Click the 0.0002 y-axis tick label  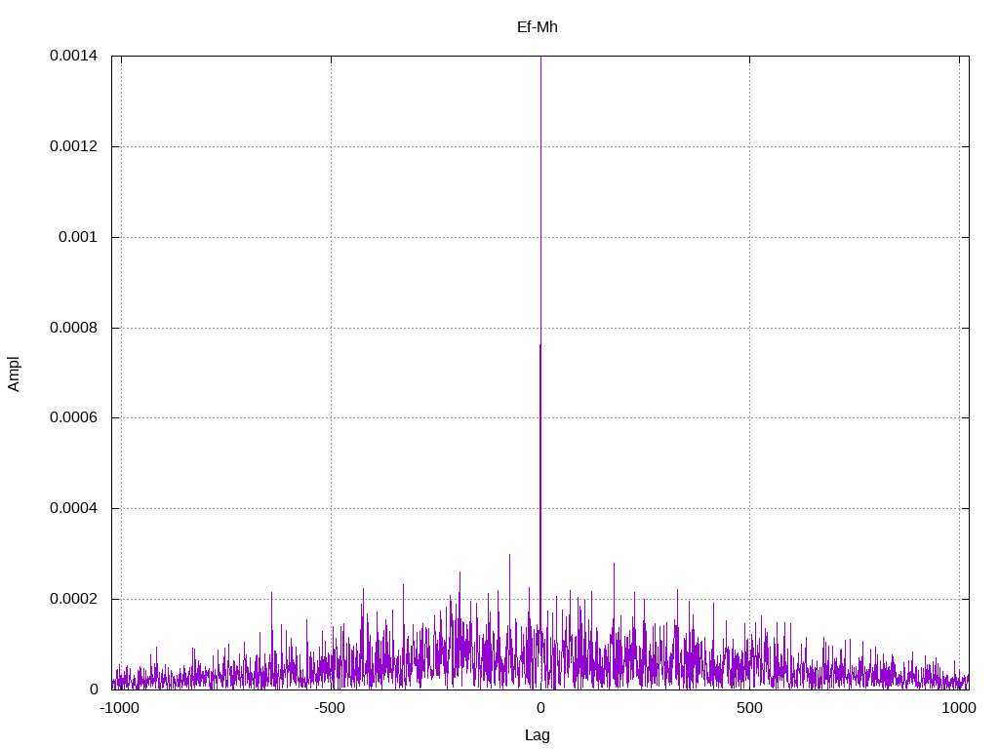click(74, 600)
